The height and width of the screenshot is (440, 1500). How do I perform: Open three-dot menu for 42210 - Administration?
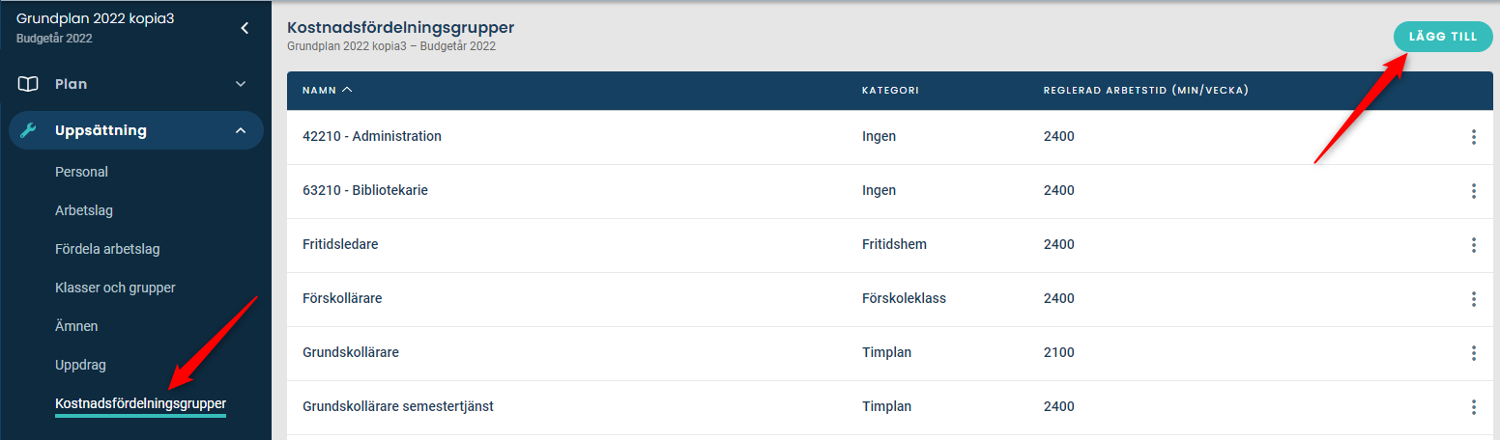(x=1473, y=137)
